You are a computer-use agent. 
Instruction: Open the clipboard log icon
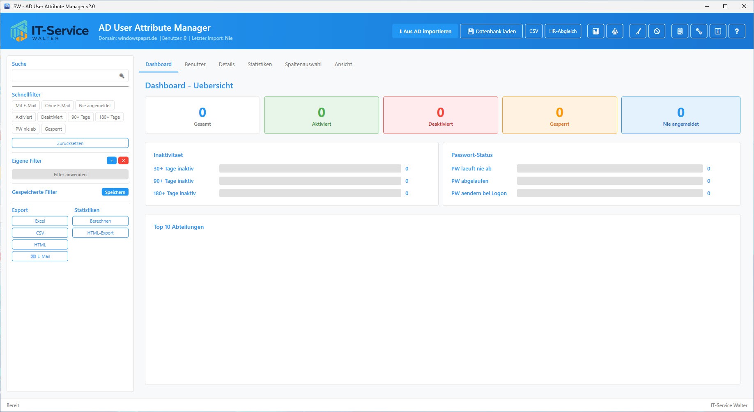click(680, 31)
